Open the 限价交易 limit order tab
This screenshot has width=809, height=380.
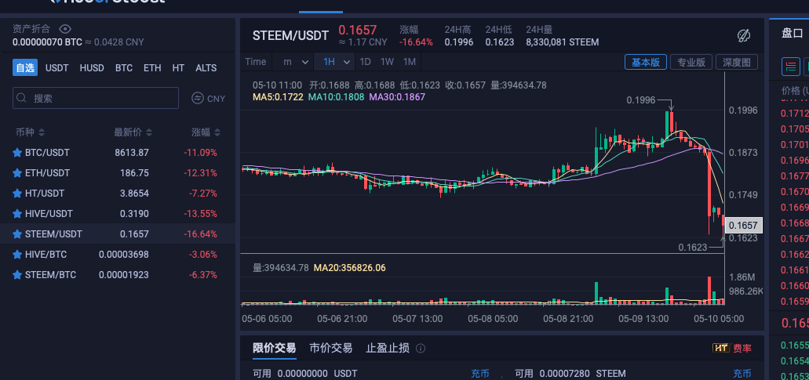[x=275, y=348]
